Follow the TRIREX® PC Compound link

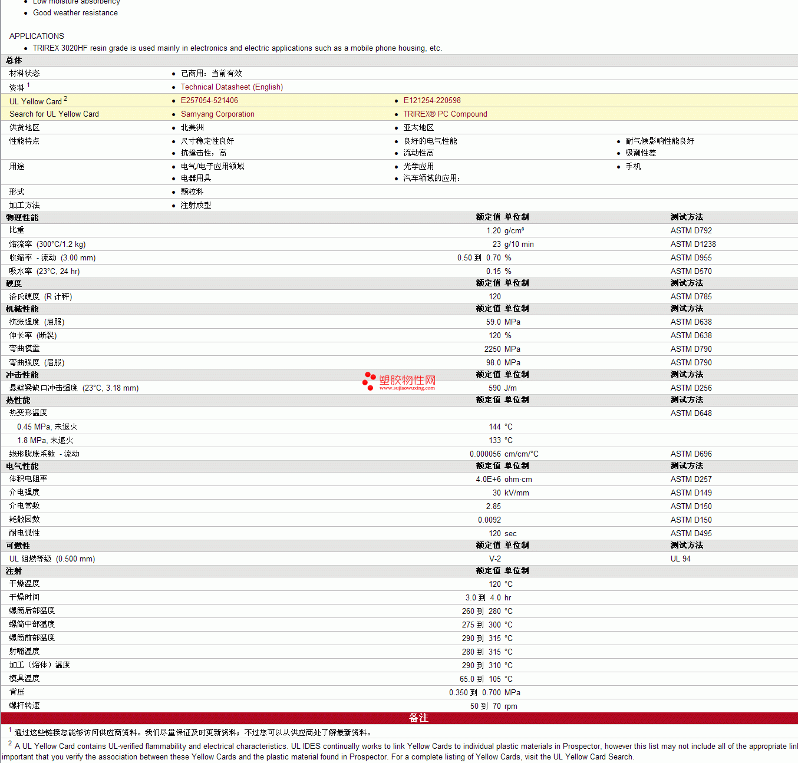coord(445,114)
